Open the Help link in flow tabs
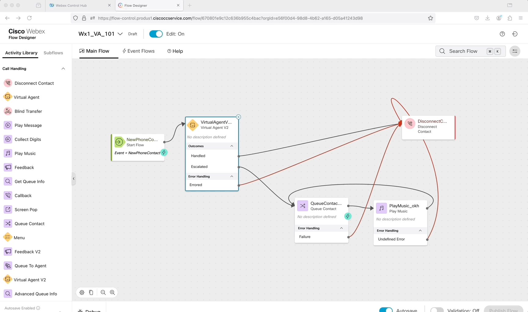 coord(175,51)
